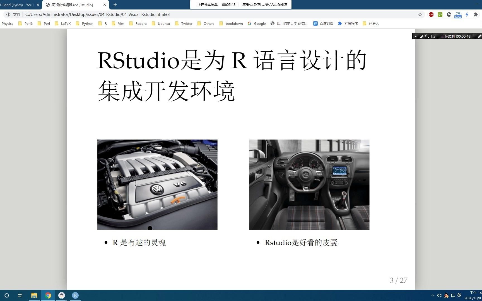Open the Others bookmarks folder
Image resolution: width=482 pixels, height=301 pixels.
pyautogui.click(x=209, y=23)
